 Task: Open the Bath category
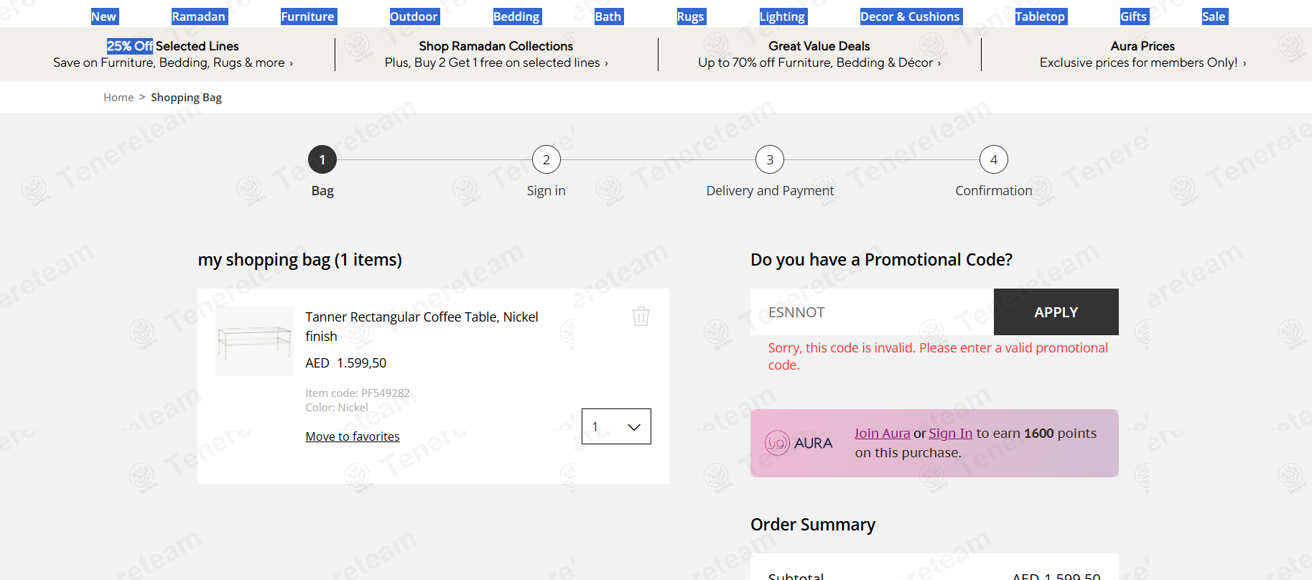coord(608,17)
